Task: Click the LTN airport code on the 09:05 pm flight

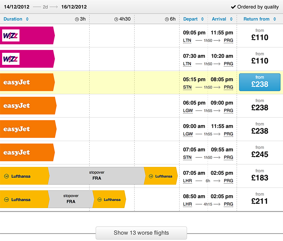Action: [x=187, y=40]
